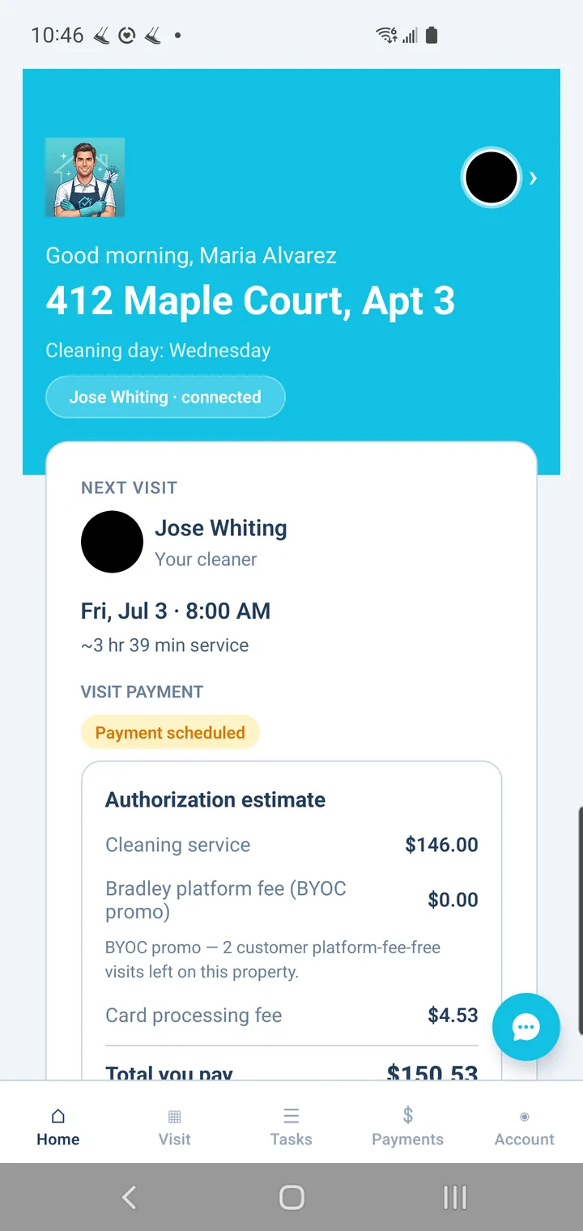Viewport: 583px width, 1231px height.
Task: Tap the Payments tab dollar icon
Action: click(408, 1115)
